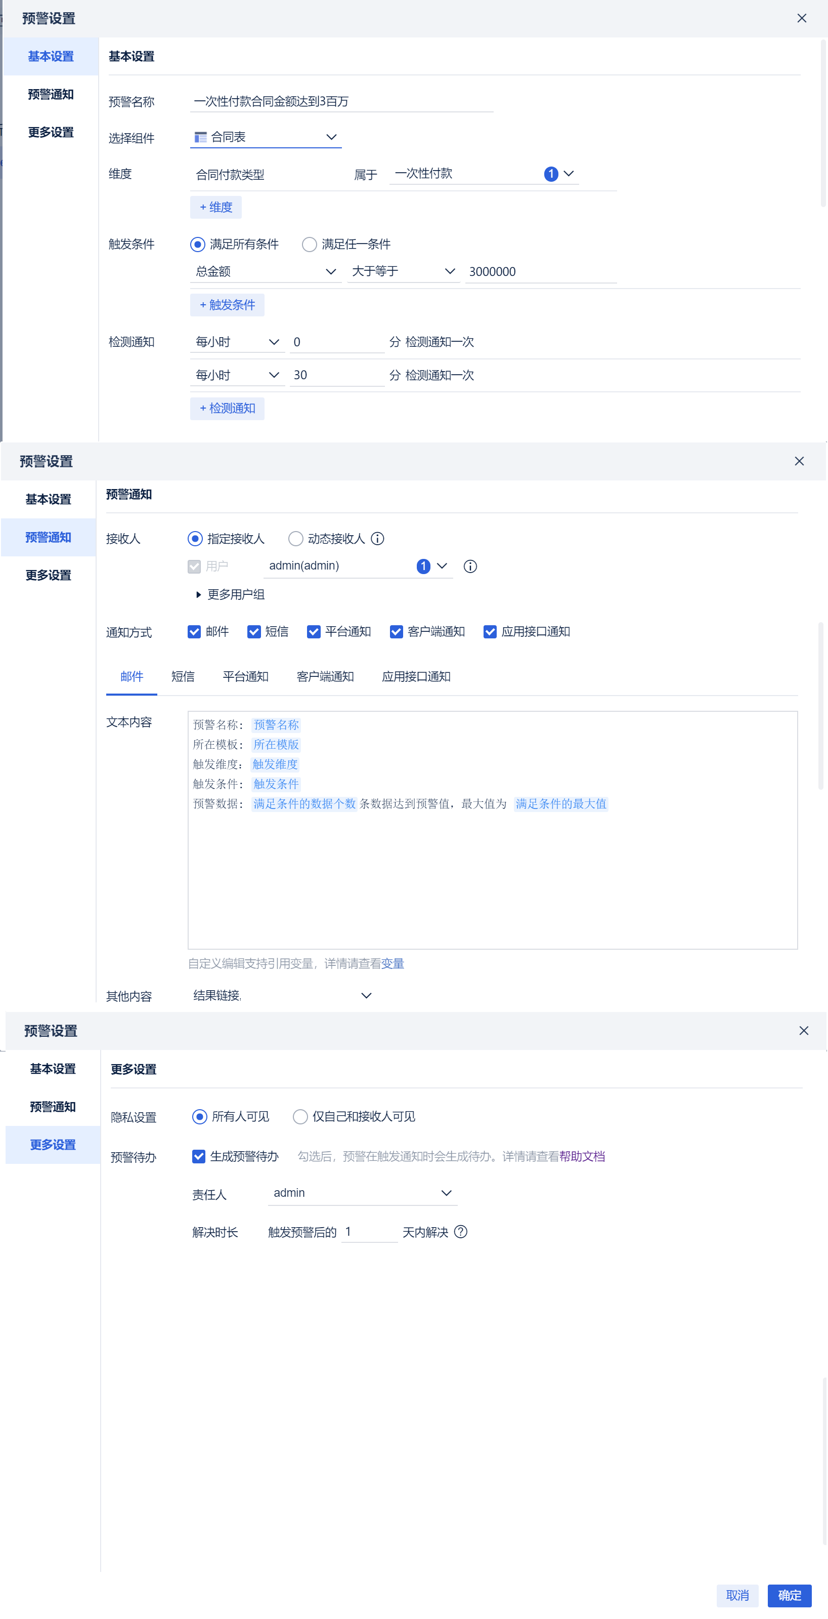Open the 大于等于 operator dropdown
828x1619 pixels.
pyautogui.click(x=404, y=271)
